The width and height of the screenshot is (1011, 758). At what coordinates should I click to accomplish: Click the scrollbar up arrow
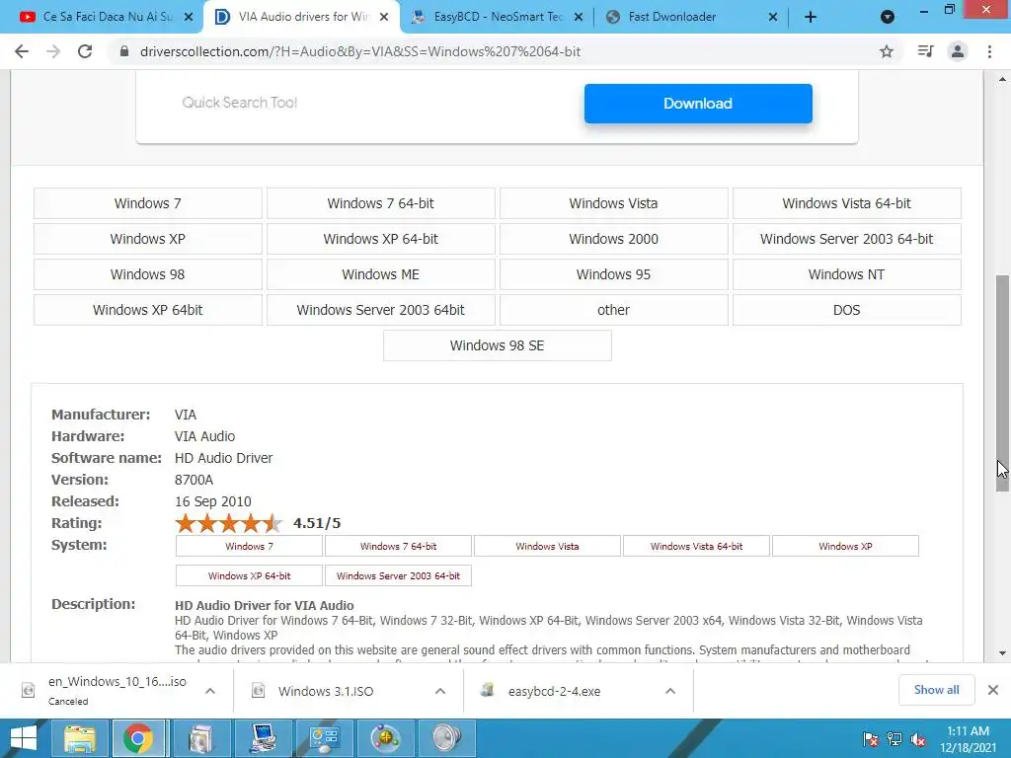(x=1002, y=79)
